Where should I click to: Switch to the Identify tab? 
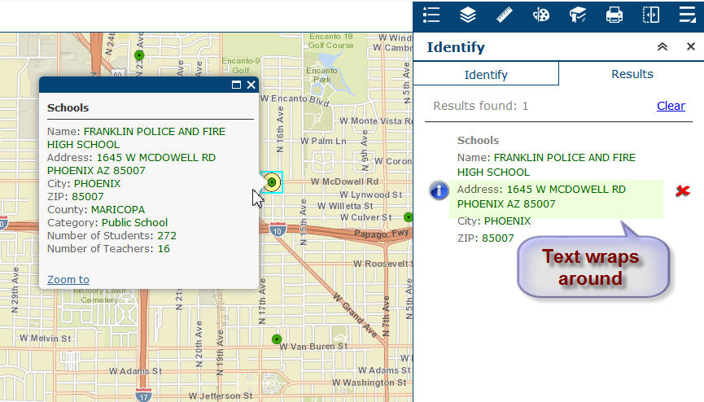[486, 74]
